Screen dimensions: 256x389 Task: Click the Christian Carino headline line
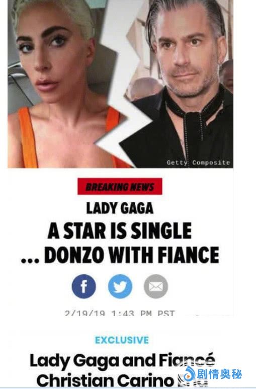click(105, 380)
